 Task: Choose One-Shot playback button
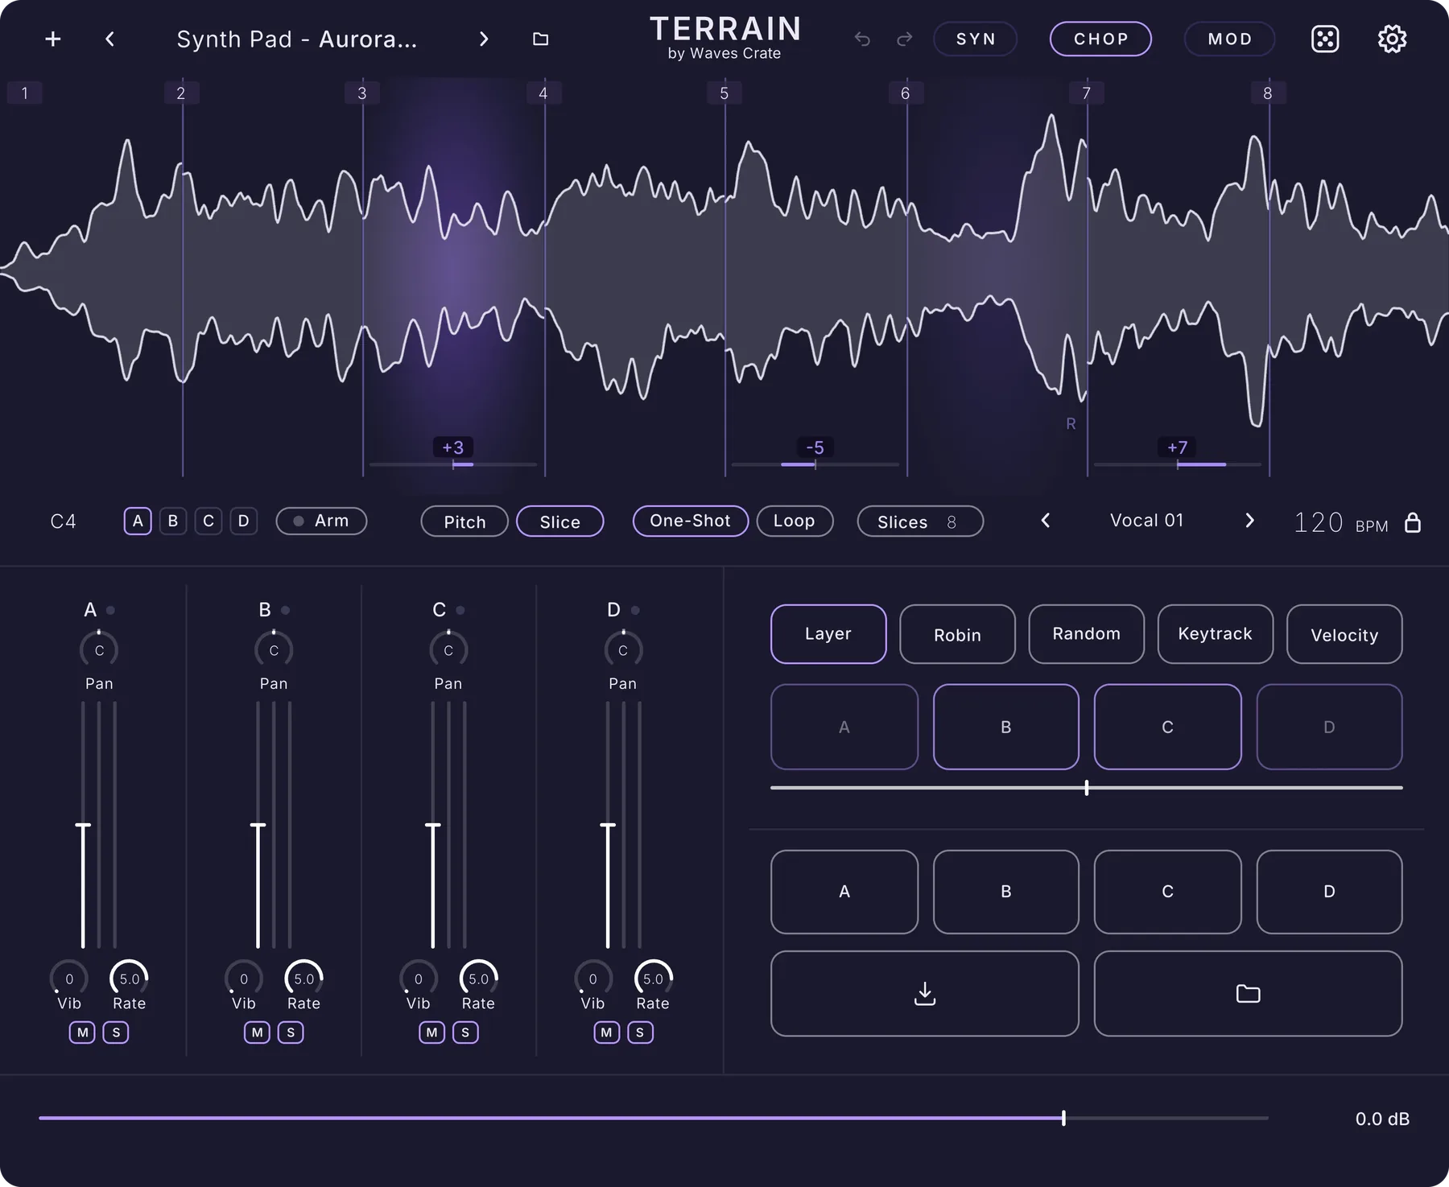[x=691, y=521]
